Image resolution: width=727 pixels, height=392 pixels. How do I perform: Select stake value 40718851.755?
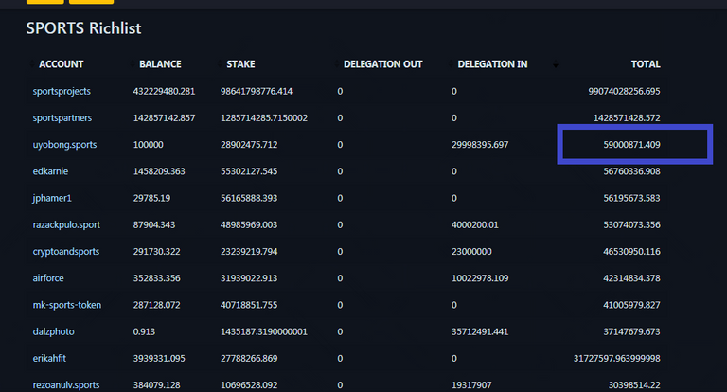coord(249,305)
